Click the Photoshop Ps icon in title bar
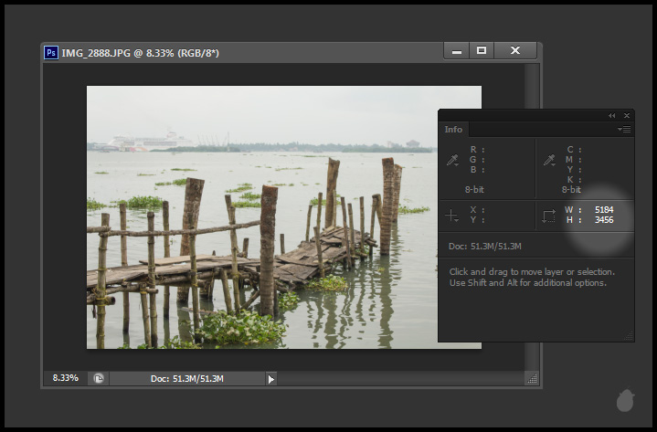Image resolution: width=657 pixels, height=432 pixels. 51,53
